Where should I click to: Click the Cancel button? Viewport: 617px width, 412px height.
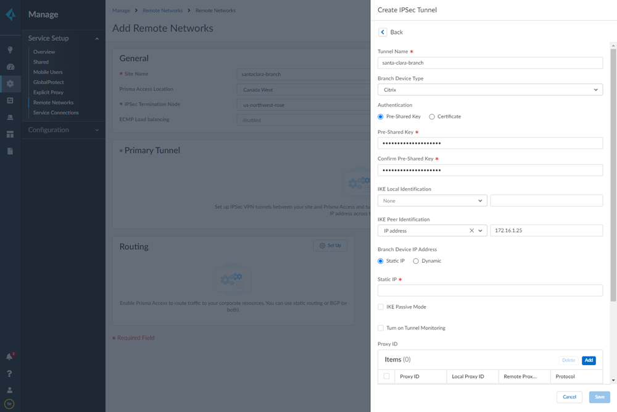coord(569,397)
